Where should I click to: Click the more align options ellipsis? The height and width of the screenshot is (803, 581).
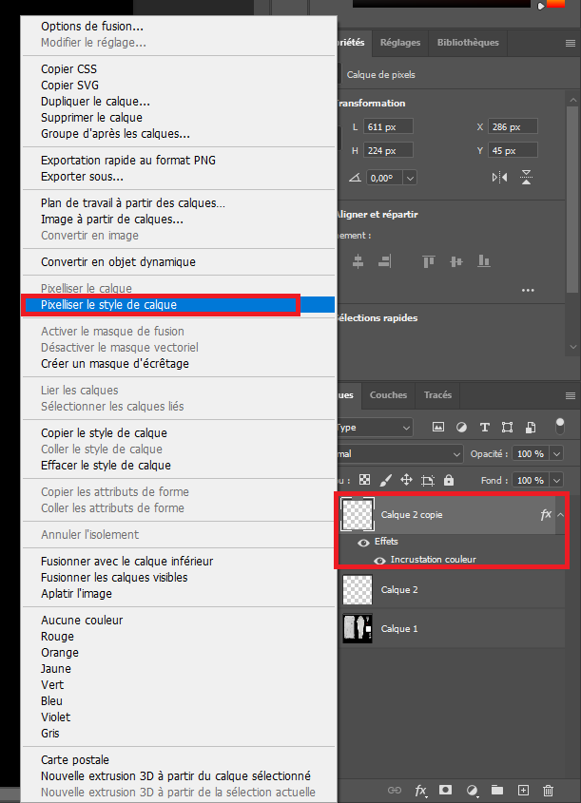[528, 290]
